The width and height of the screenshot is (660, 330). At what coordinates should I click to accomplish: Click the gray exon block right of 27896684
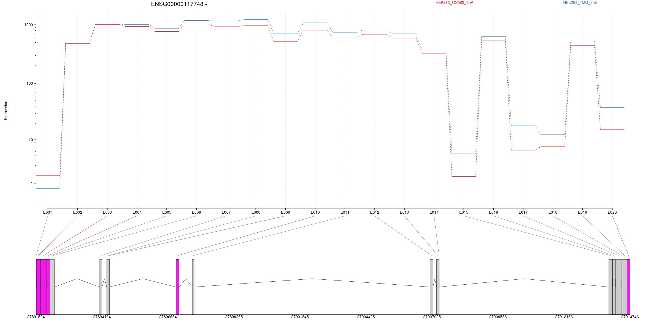[193, 287]
